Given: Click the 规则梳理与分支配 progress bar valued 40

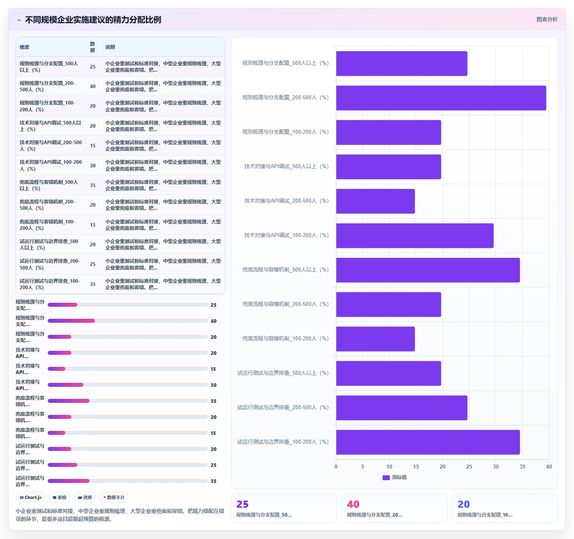Looking at the screenshot, I should pos(127,321).
